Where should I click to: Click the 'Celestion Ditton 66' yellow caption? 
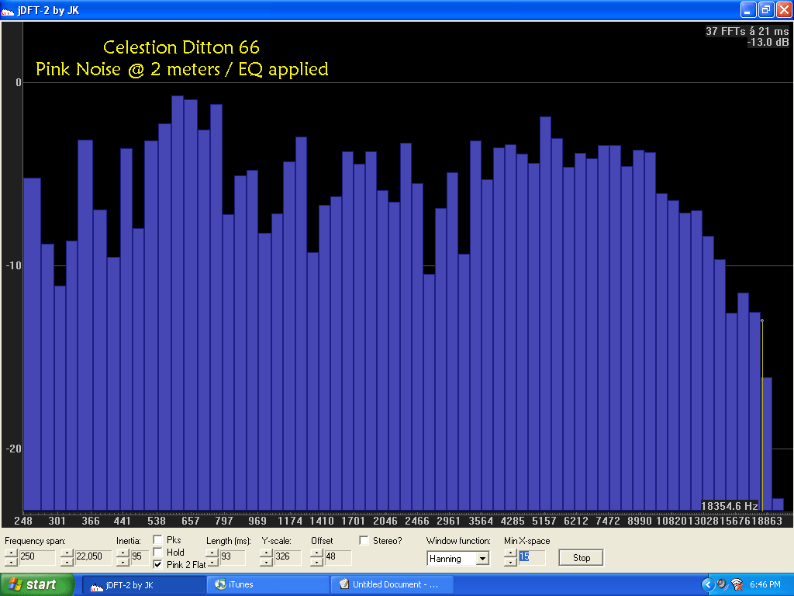click(181, 47)
